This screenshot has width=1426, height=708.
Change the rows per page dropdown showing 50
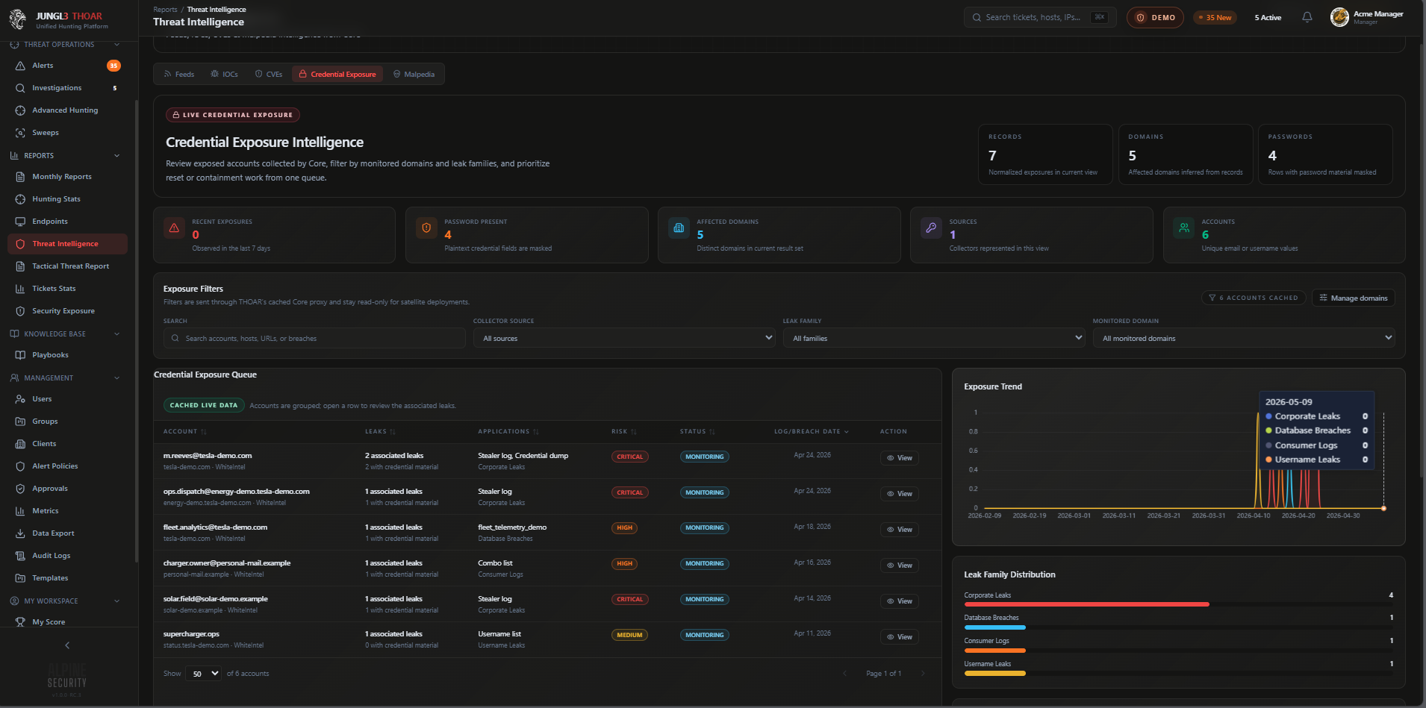coord(203,674)
